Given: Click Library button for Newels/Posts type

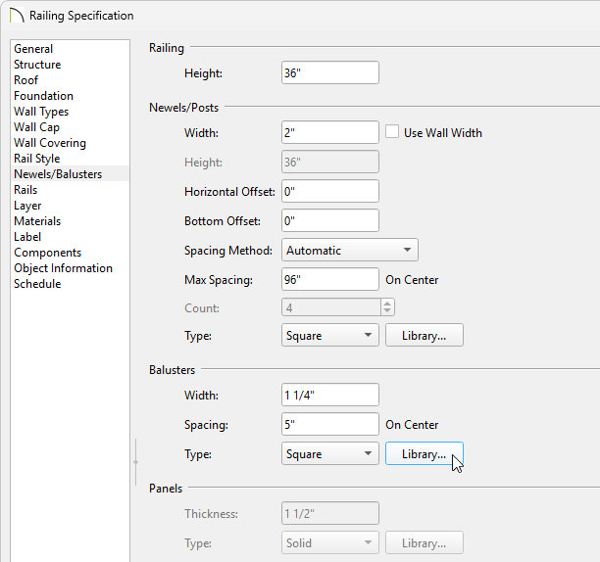Looking at the screenshot, I should pyautogui.click(x=425, y=336).
